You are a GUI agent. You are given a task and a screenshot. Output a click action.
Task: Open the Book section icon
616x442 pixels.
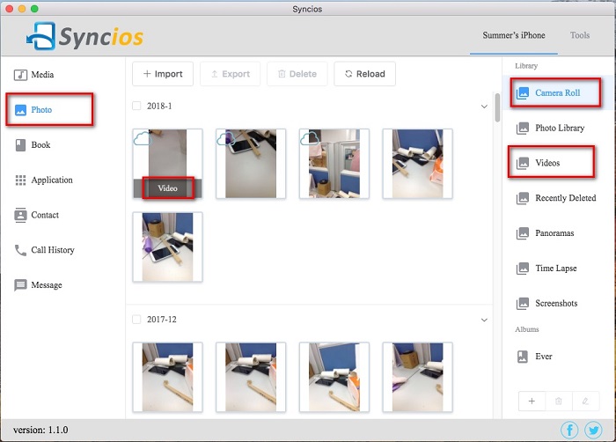[20, 144]
